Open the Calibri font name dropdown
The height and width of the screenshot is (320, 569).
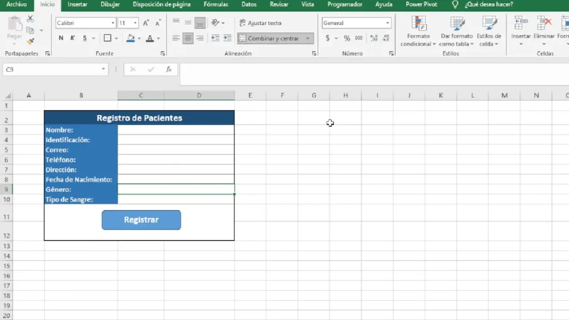(113, 23)
